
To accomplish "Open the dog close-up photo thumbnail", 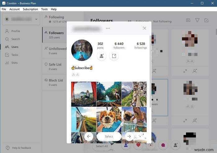I will (x=109, y=119).
